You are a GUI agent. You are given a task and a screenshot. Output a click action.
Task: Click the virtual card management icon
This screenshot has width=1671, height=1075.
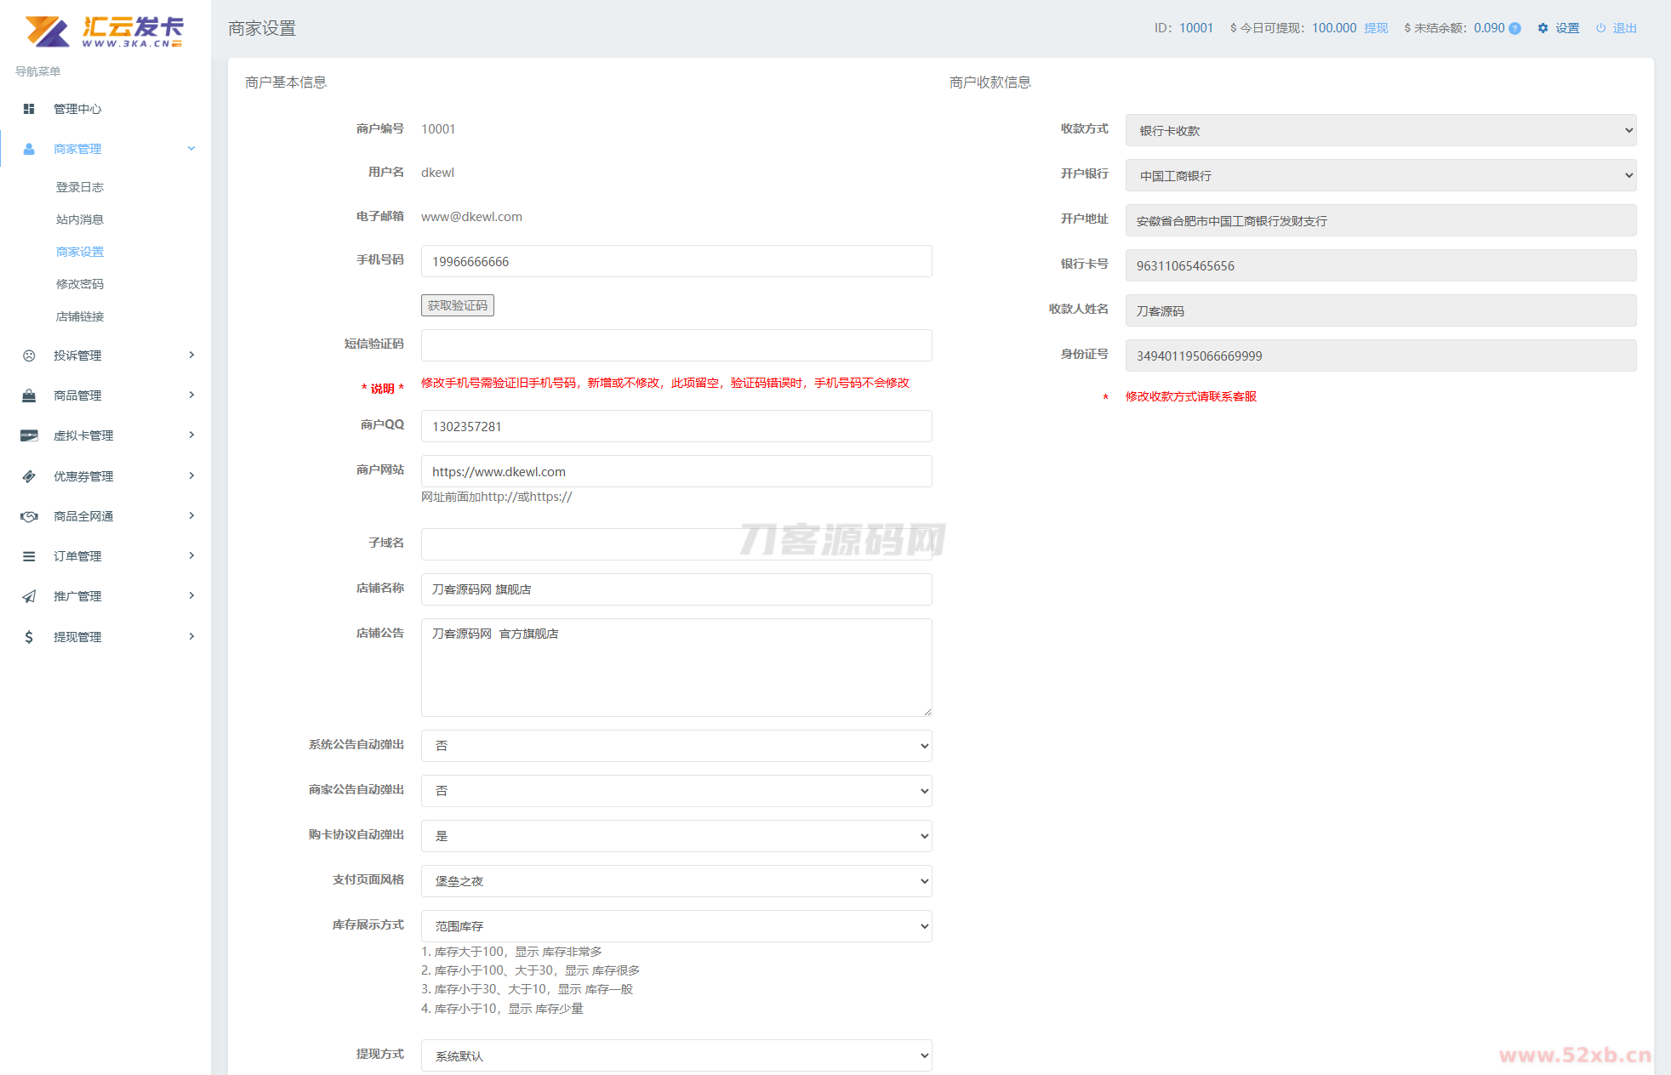pyautogui.click(x=29, y=435)
